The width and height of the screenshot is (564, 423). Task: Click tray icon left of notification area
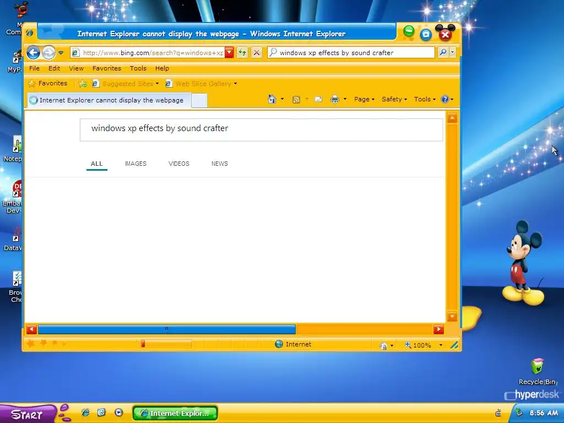coord(498,413)
